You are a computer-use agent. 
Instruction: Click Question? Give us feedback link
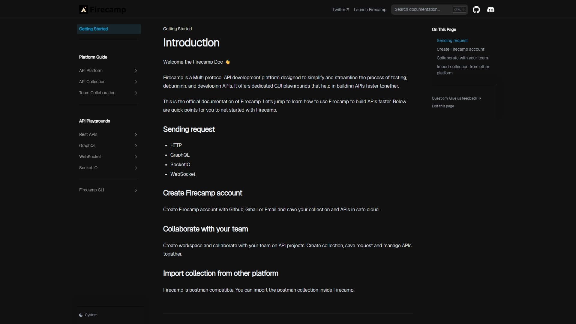coord(456,98)
